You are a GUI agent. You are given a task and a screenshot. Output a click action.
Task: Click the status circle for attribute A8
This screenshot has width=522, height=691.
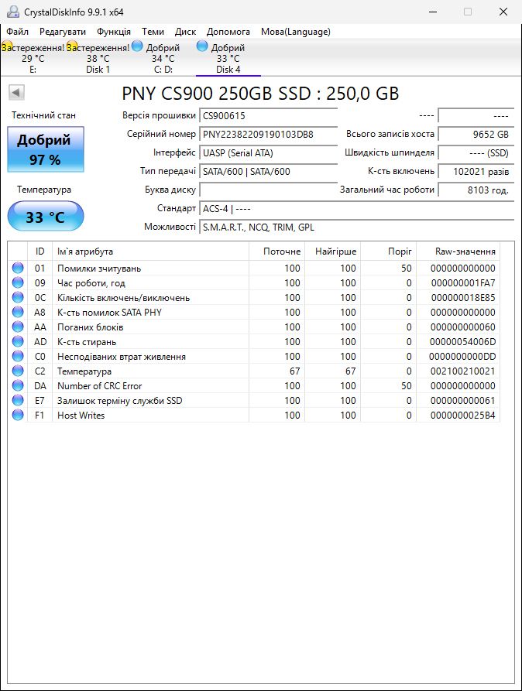18,312
